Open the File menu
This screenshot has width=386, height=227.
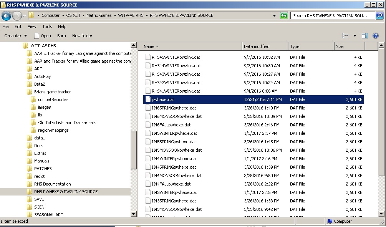click(x=5, y=27)
